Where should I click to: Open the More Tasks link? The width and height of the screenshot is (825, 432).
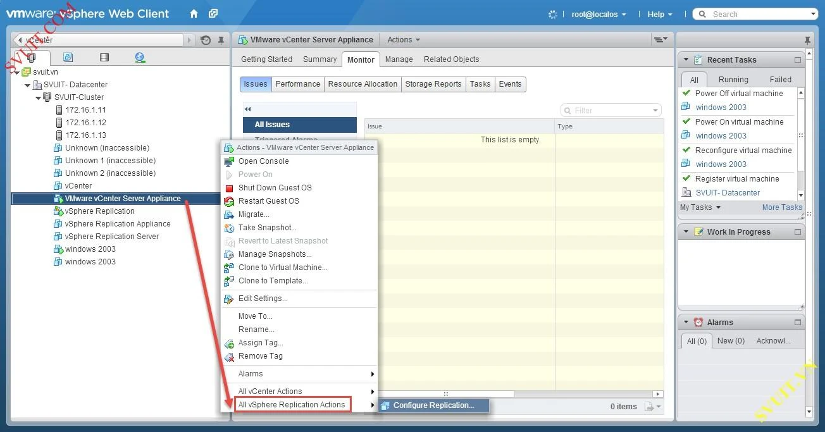(782, 207)
